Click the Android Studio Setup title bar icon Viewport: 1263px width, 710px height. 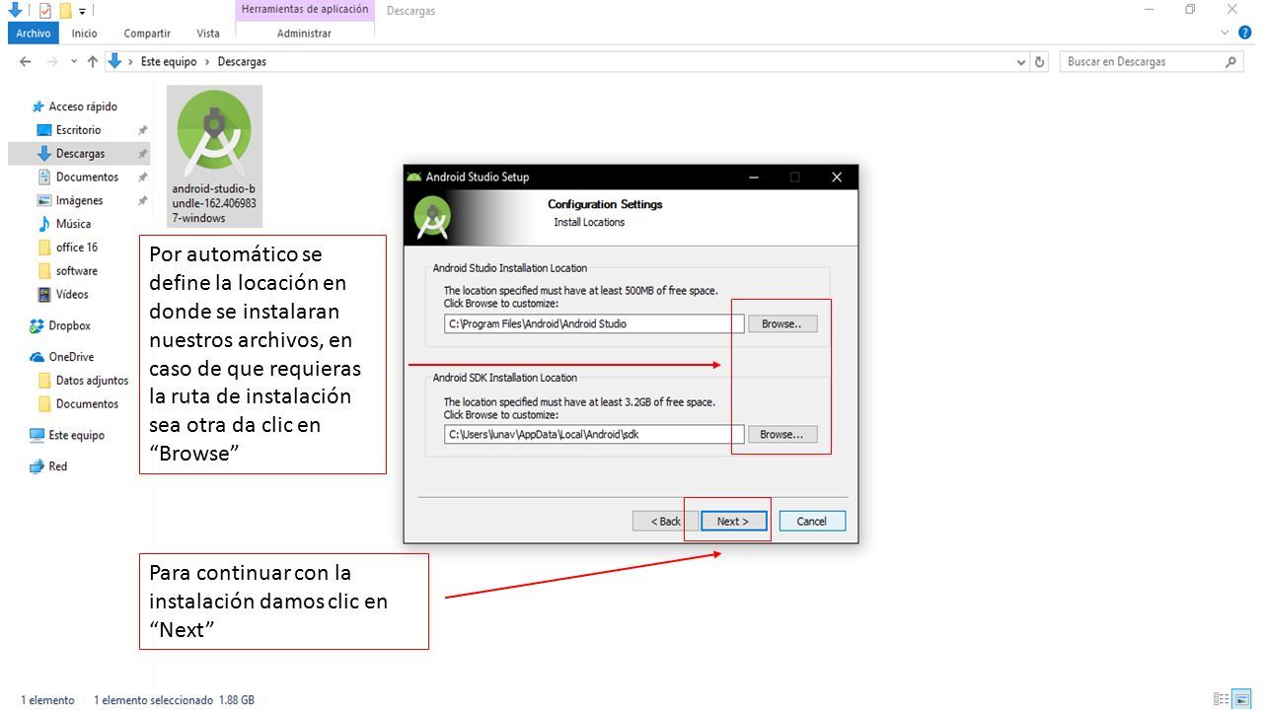(x=414, y=177)
